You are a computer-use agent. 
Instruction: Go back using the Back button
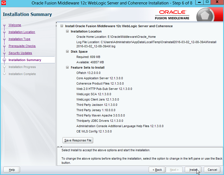point(157,170)
